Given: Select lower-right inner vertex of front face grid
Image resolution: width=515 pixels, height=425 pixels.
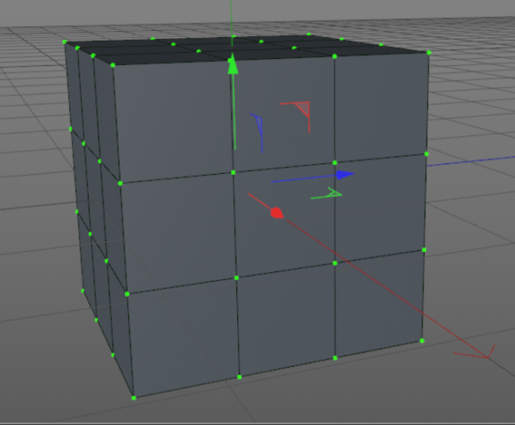Looking at the screenshot, I should pos(335,263).
